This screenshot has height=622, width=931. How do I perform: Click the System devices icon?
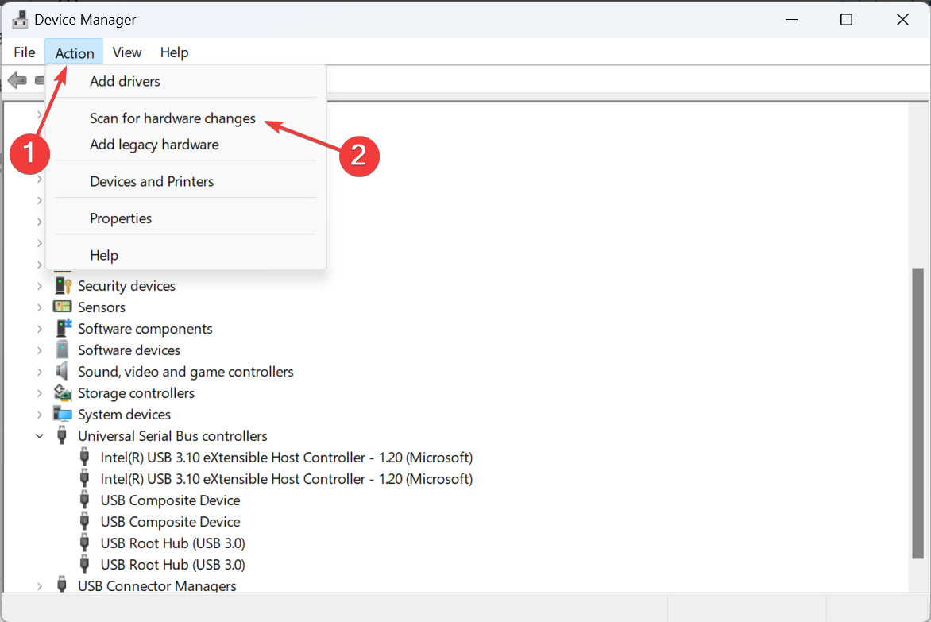point(62,414)
